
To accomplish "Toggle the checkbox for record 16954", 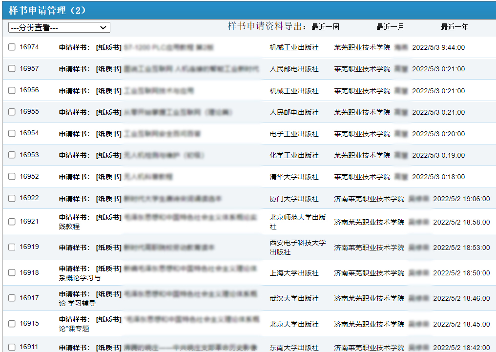I will click(12, 133).
